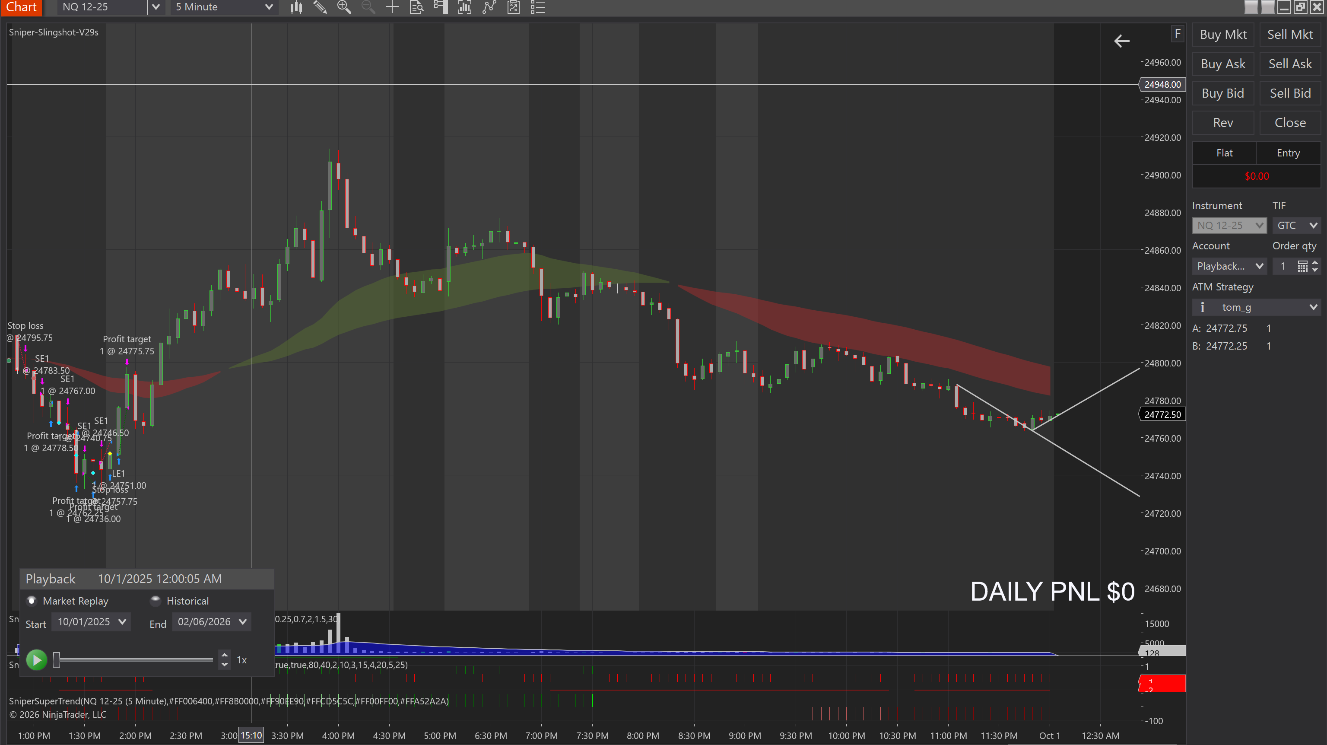Open the indicators bar graph icon

click(465, 7)
